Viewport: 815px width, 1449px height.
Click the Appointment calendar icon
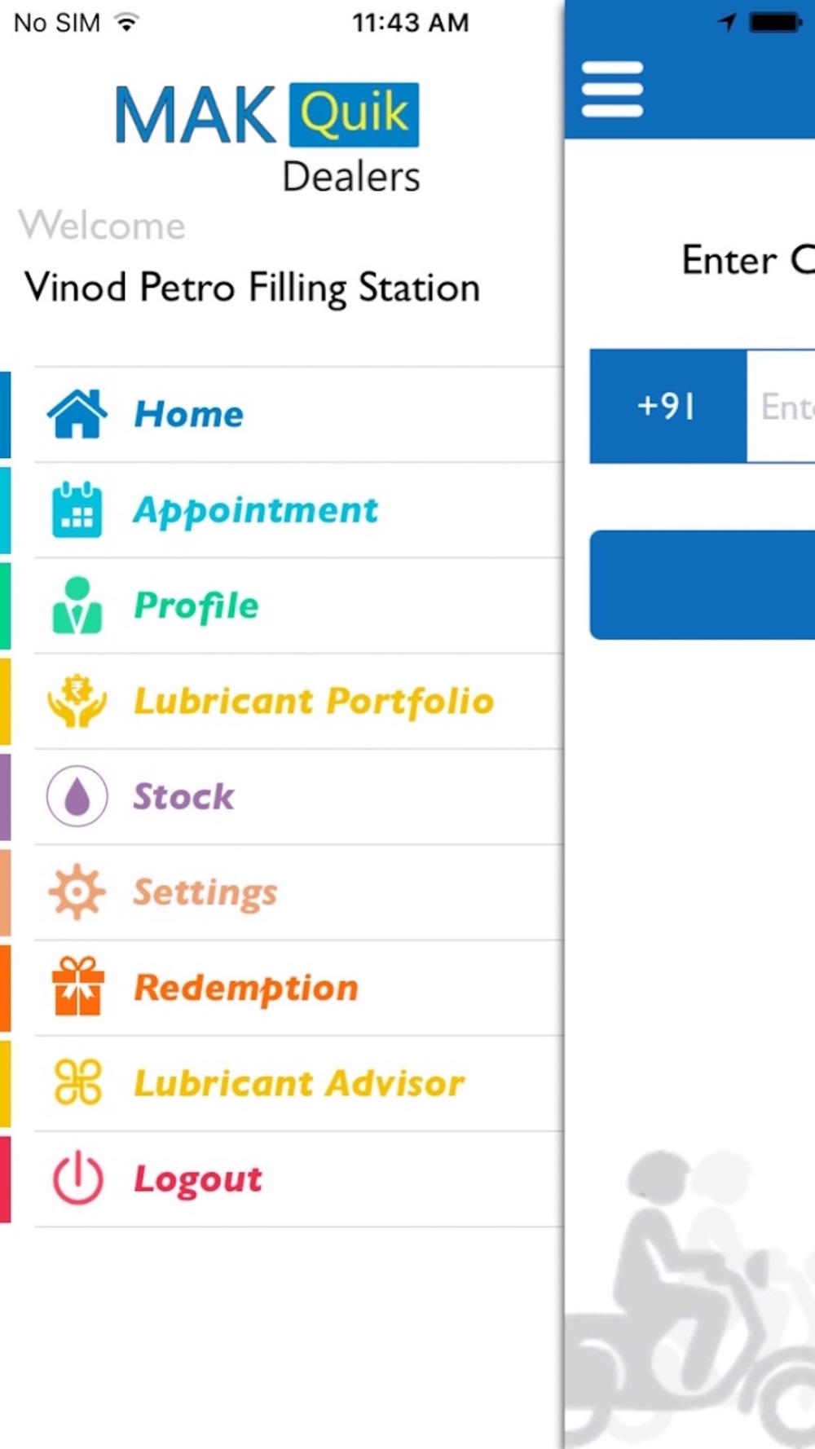(x=77, y=509)
